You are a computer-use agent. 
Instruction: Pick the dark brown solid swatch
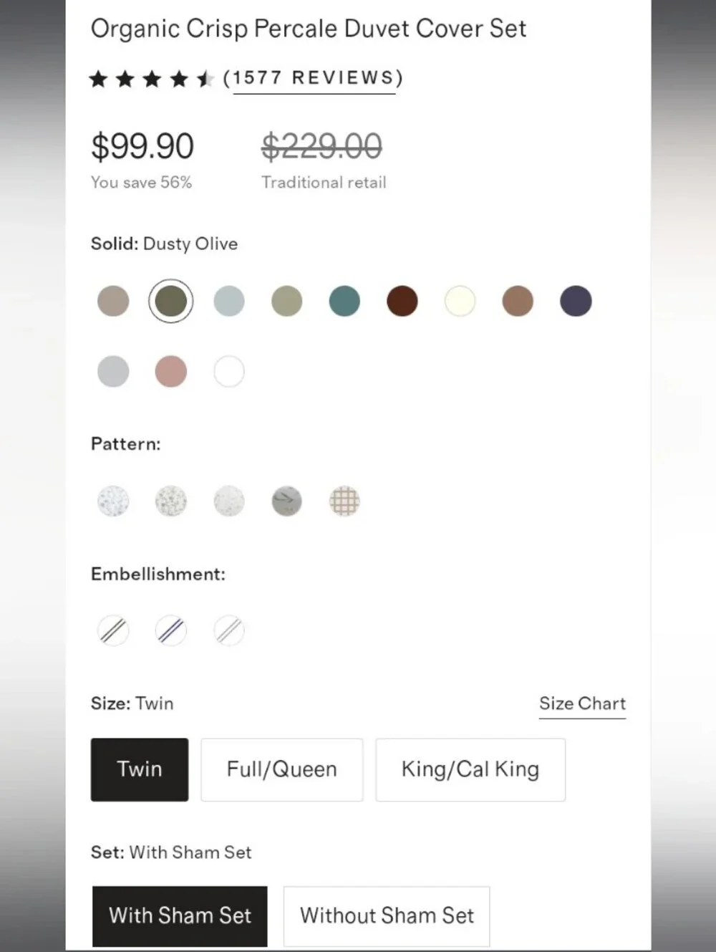402,301
